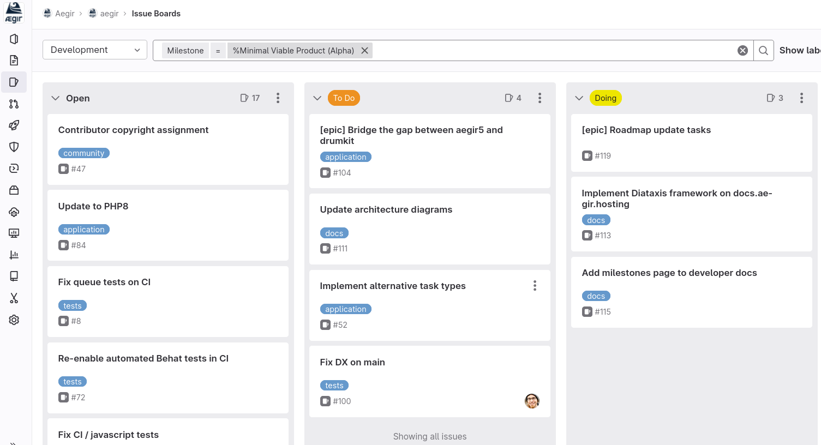Collapse the Open list
821x445 pixels.
(x=55, y=98)
